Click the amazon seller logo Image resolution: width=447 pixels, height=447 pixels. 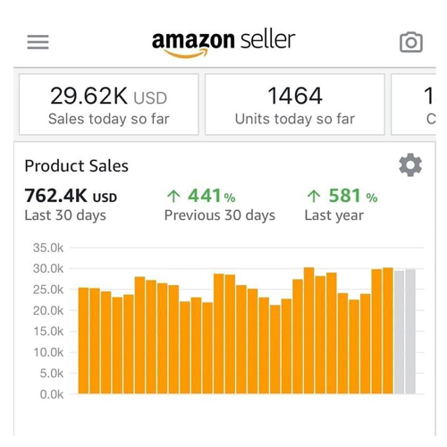223,43
